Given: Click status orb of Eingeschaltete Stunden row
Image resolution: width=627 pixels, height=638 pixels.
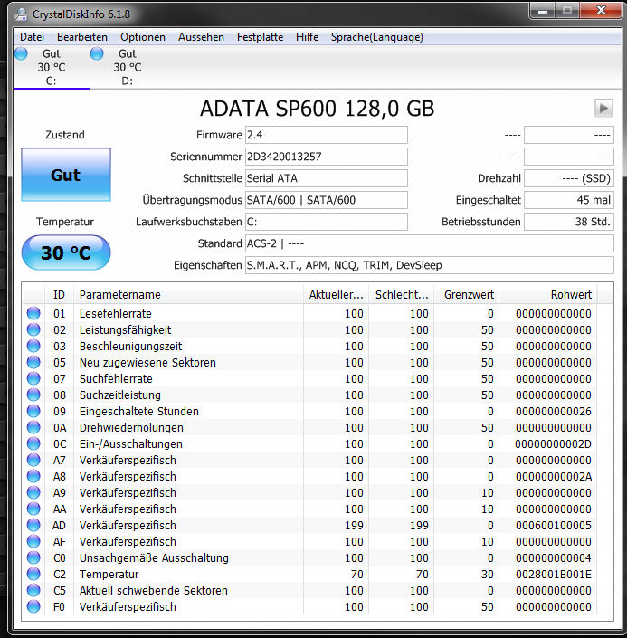Looking at the screenshot, I should pyautogui.click(x=33, y=411).
